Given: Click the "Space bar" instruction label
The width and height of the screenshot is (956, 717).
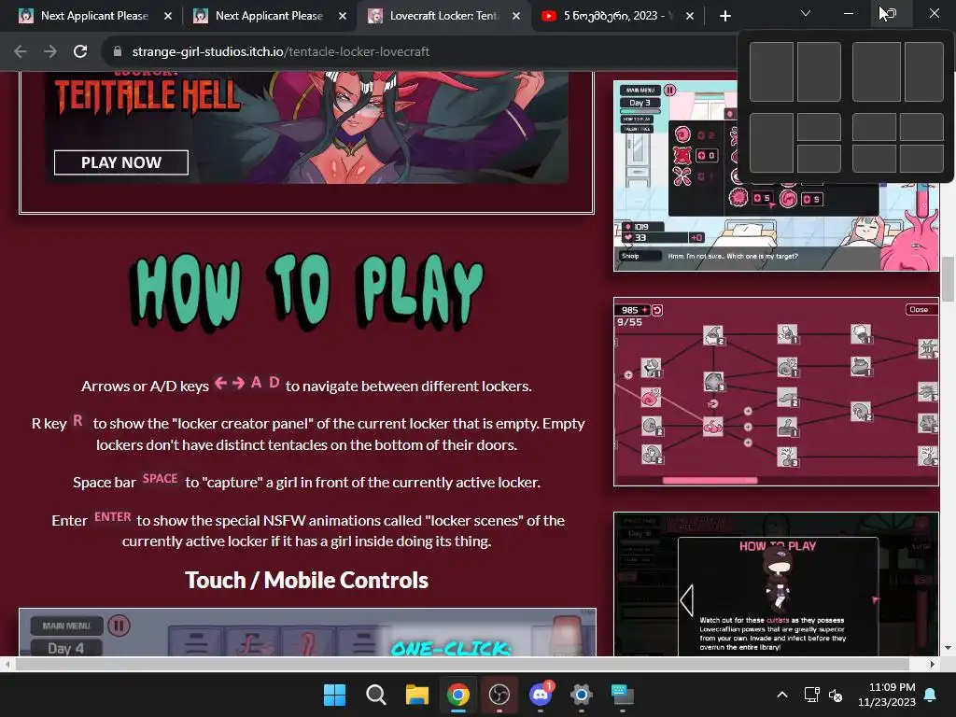Looking at the screenshot, I should [x=105, y=483].
